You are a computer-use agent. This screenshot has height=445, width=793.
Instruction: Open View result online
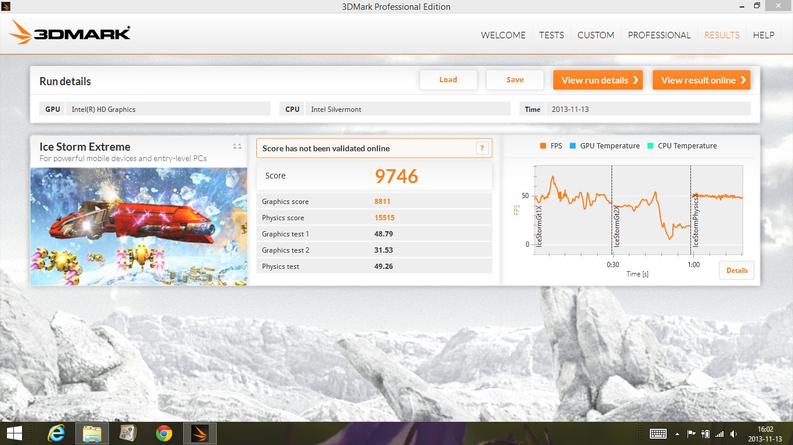pyautogui.click(x=701, y=80)
